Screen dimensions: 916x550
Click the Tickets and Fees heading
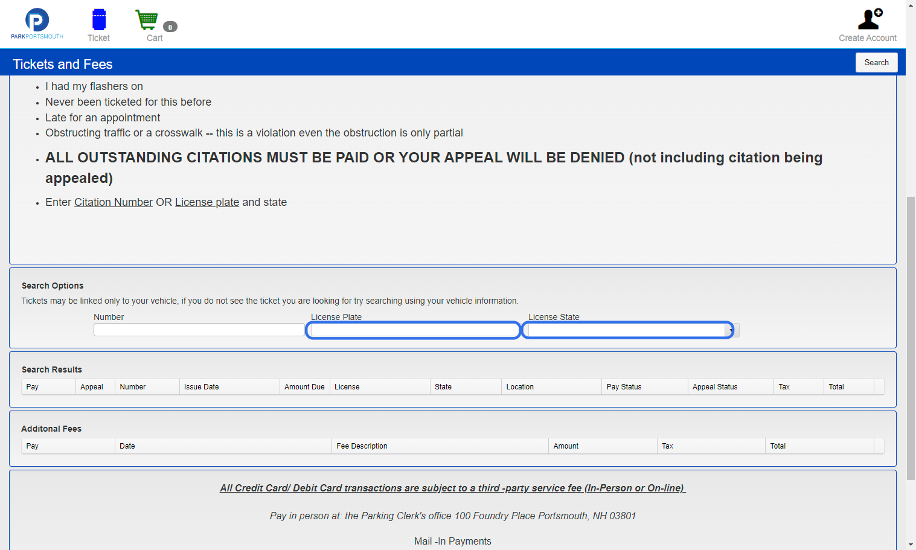(63, 64)
